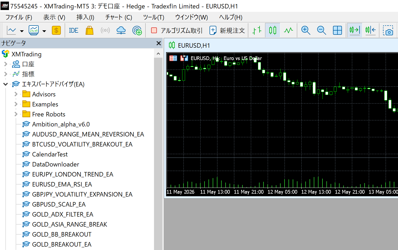Click the 新規注文 new order button
398x250 pixels.
[227, 31]
